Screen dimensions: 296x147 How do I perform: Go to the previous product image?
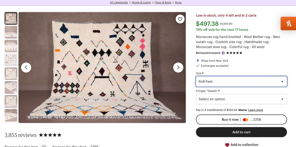pyautogui.click(x=26, y=68)
